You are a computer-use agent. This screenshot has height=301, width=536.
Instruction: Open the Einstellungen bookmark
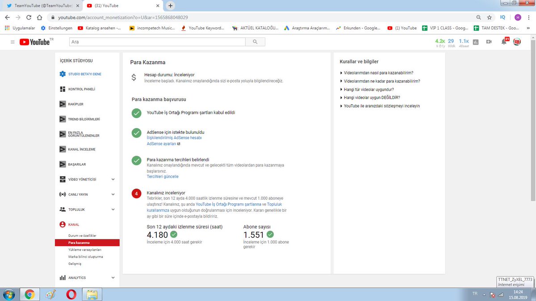(x=56, y=28)
